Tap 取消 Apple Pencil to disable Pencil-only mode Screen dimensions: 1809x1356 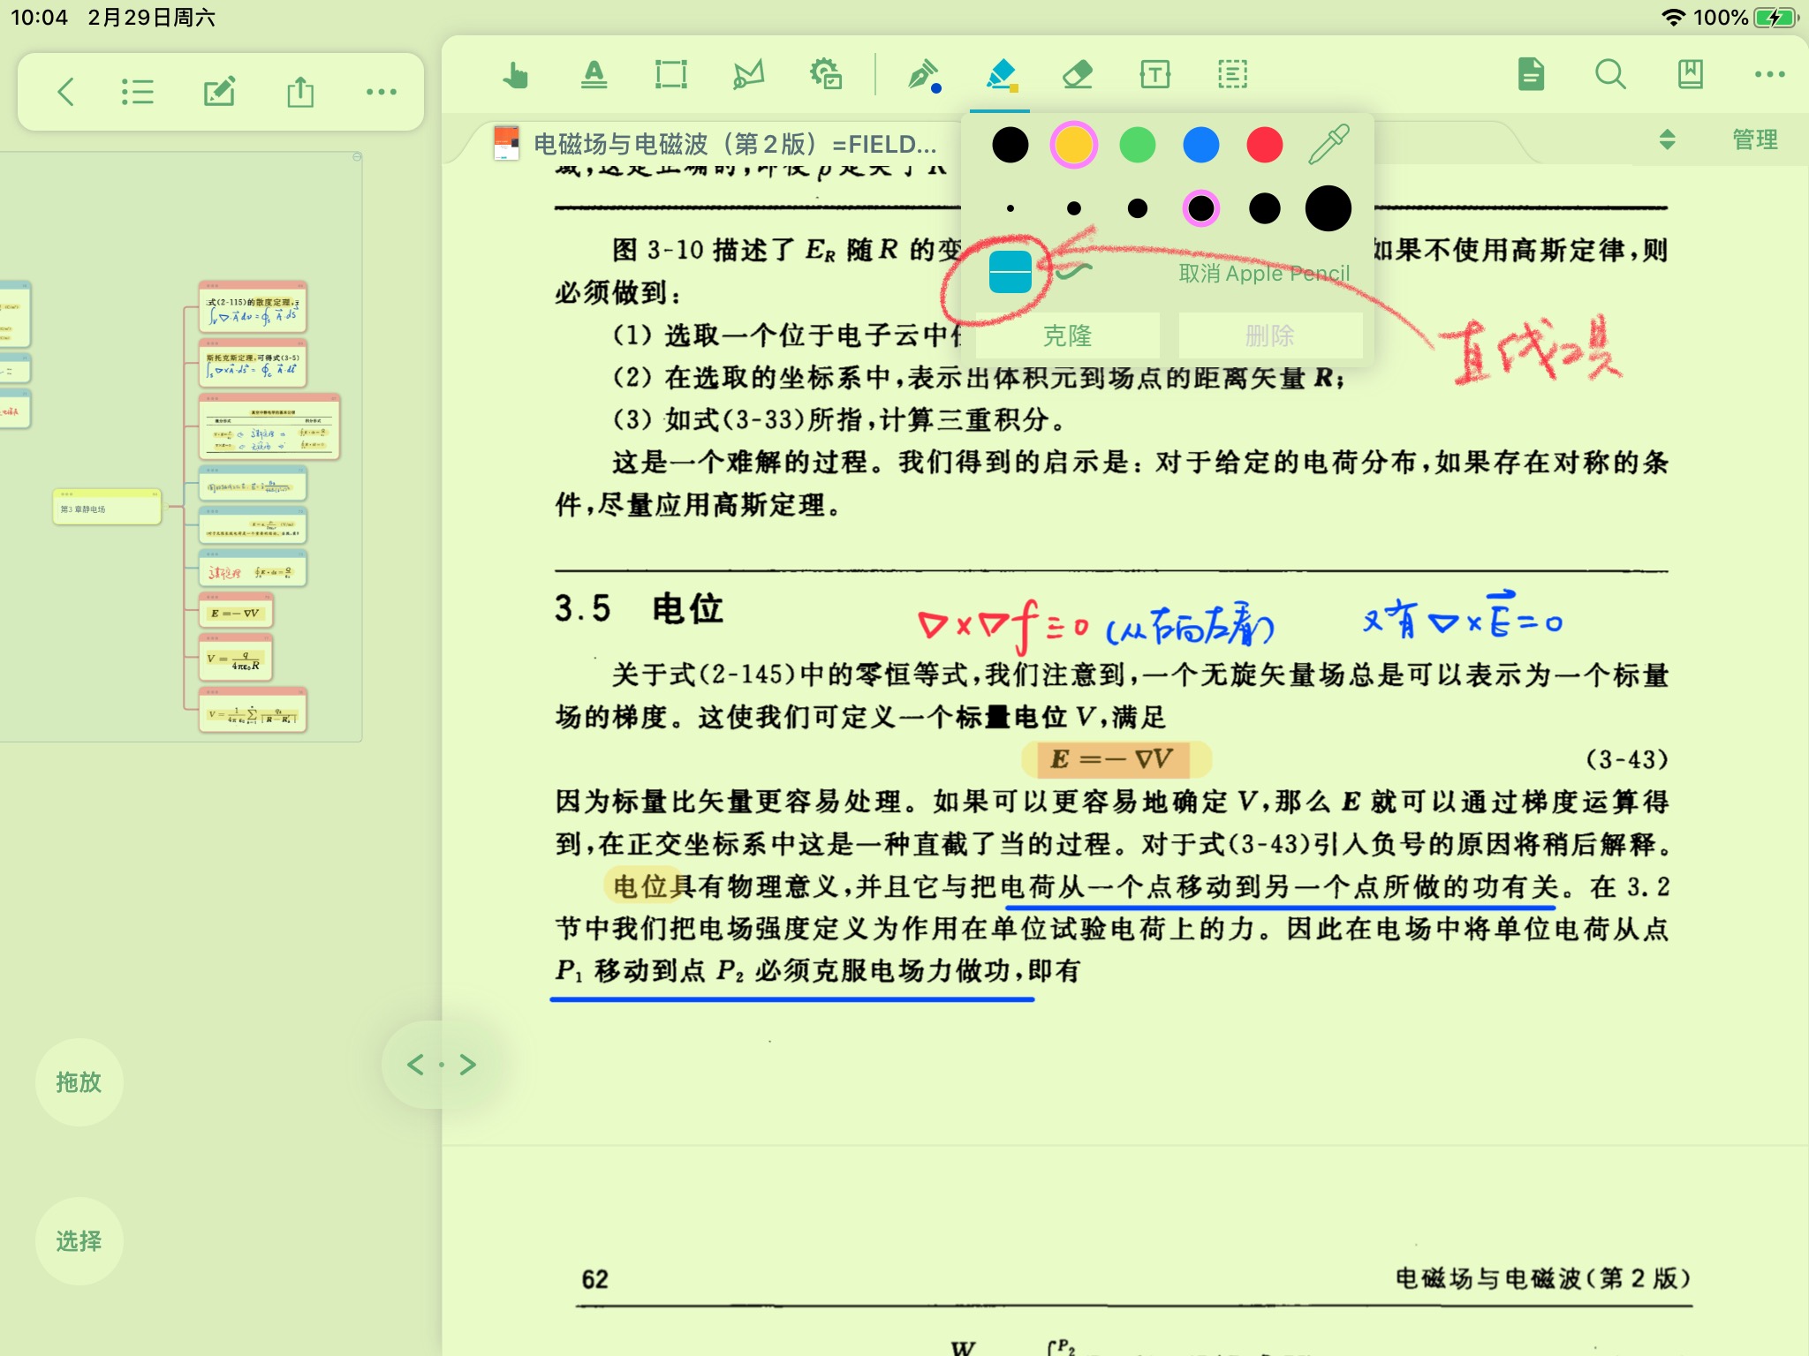click(x=1265, y=274)
